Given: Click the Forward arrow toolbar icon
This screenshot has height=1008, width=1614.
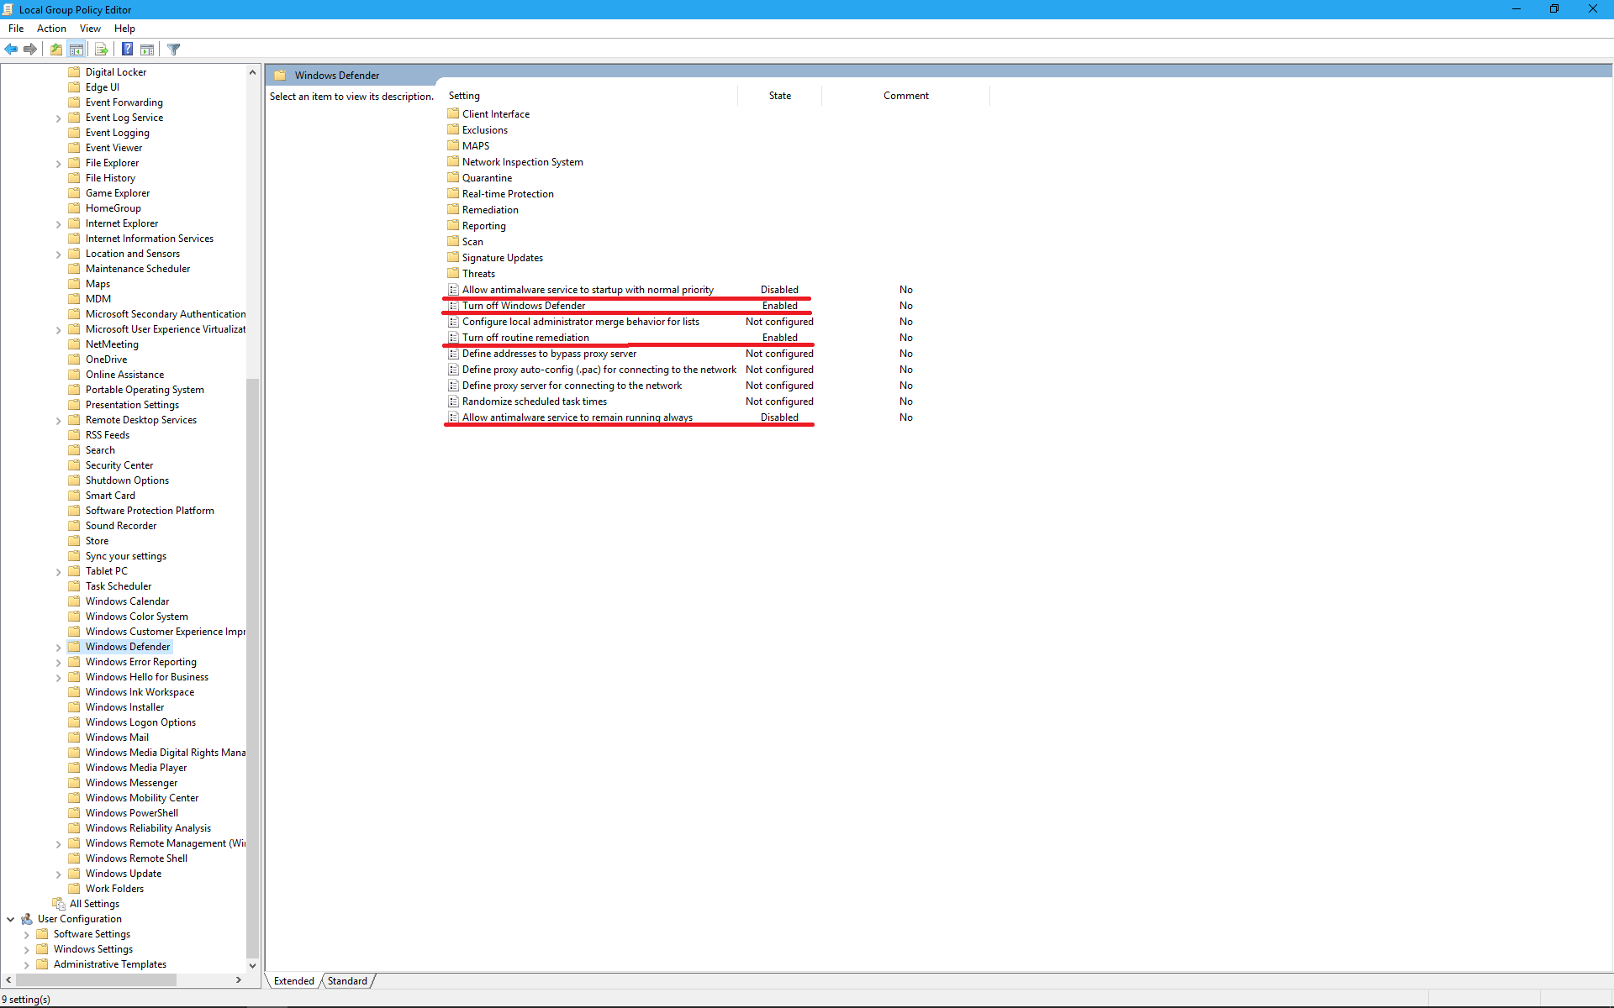Looking at the screenshot, I should [30, 50].
